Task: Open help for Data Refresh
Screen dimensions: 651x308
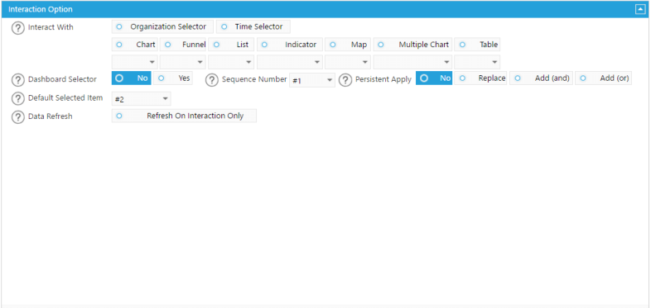Action: point(18,117)
